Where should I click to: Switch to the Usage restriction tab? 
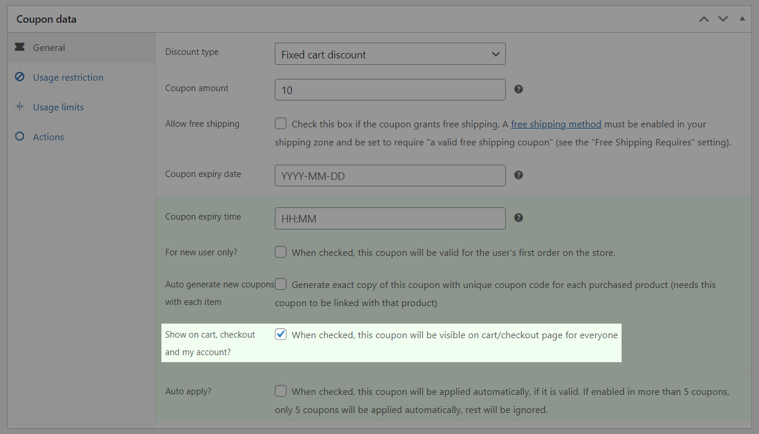pyautogui.click(x=68, y=77)
